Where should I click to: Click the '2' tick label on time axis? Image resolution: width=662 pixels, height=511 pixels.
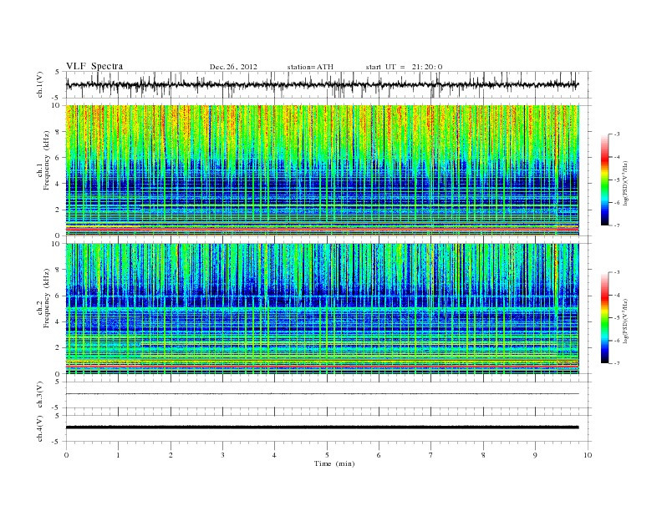171,455
